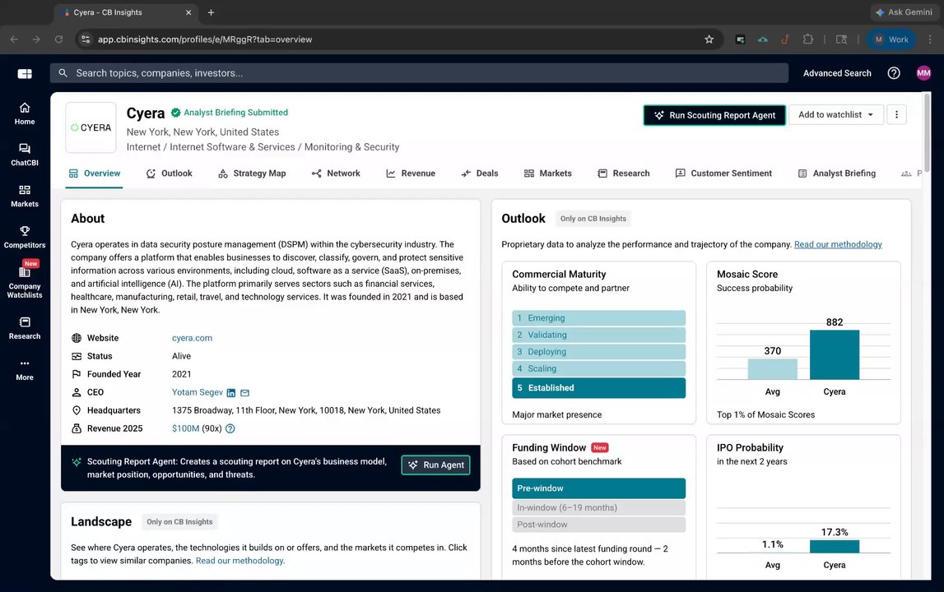Viewport: 944px width, 592px height.
Task: Open the Yotam Segev CEO link
Action: pos(198,392)
